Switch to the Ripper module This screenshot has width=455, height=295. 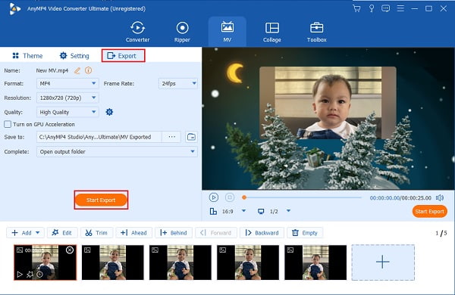click(x=182, y=32)
